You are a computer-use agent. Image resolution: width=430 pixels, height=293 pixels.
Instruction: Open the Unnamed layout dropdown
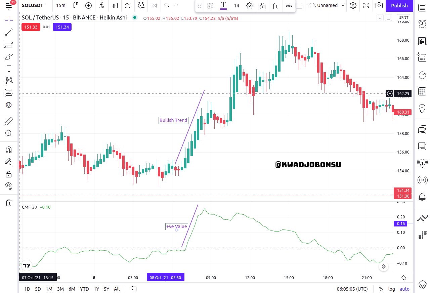click(326, 5)
